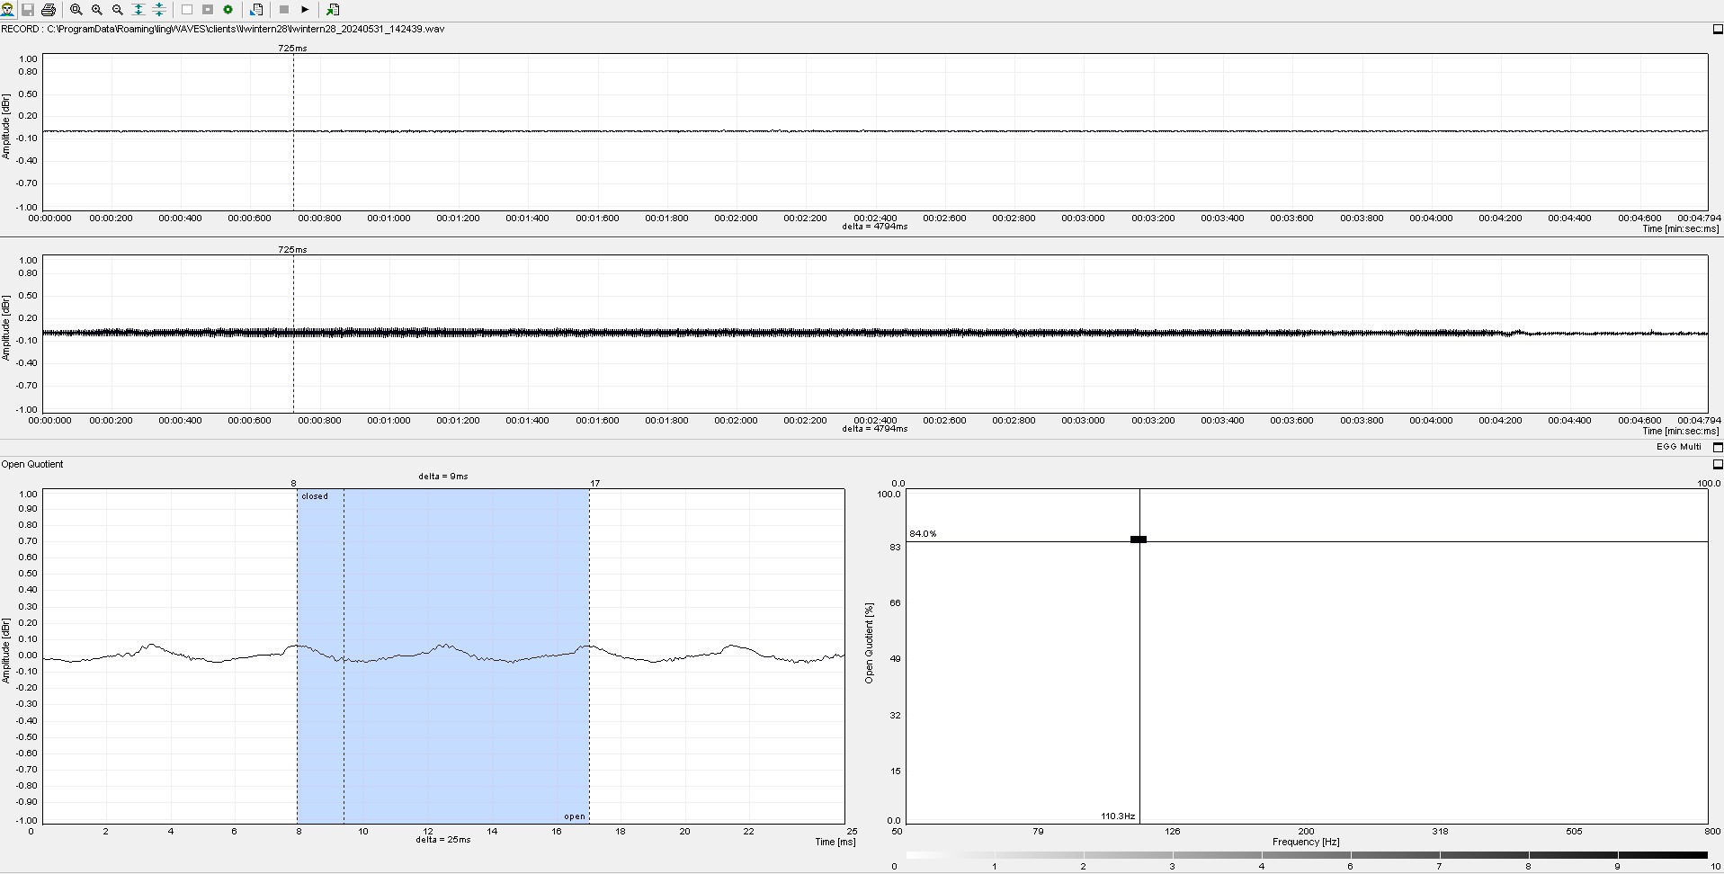The height and width of the screenshot is (874, 1724).
Task: Zoom in with the plus magnifier
Action: [x=97, y=10]
